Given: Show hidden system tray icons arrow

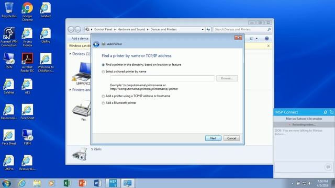Looking at the screenshot, I should point(292,183).
